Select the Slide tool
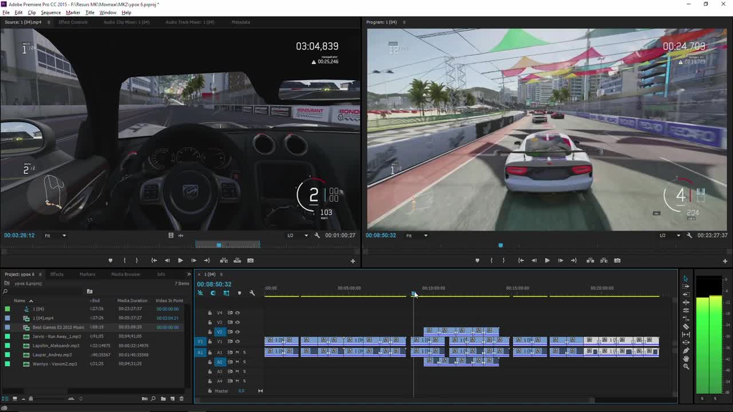The height and width of the screenshot is (412, 733). (685, 343)
